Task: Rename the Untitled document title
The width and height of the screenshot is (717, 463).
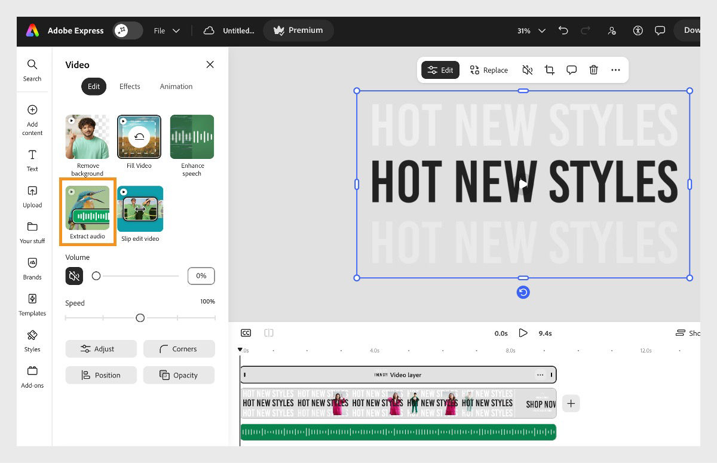Action: pos(238,30)
